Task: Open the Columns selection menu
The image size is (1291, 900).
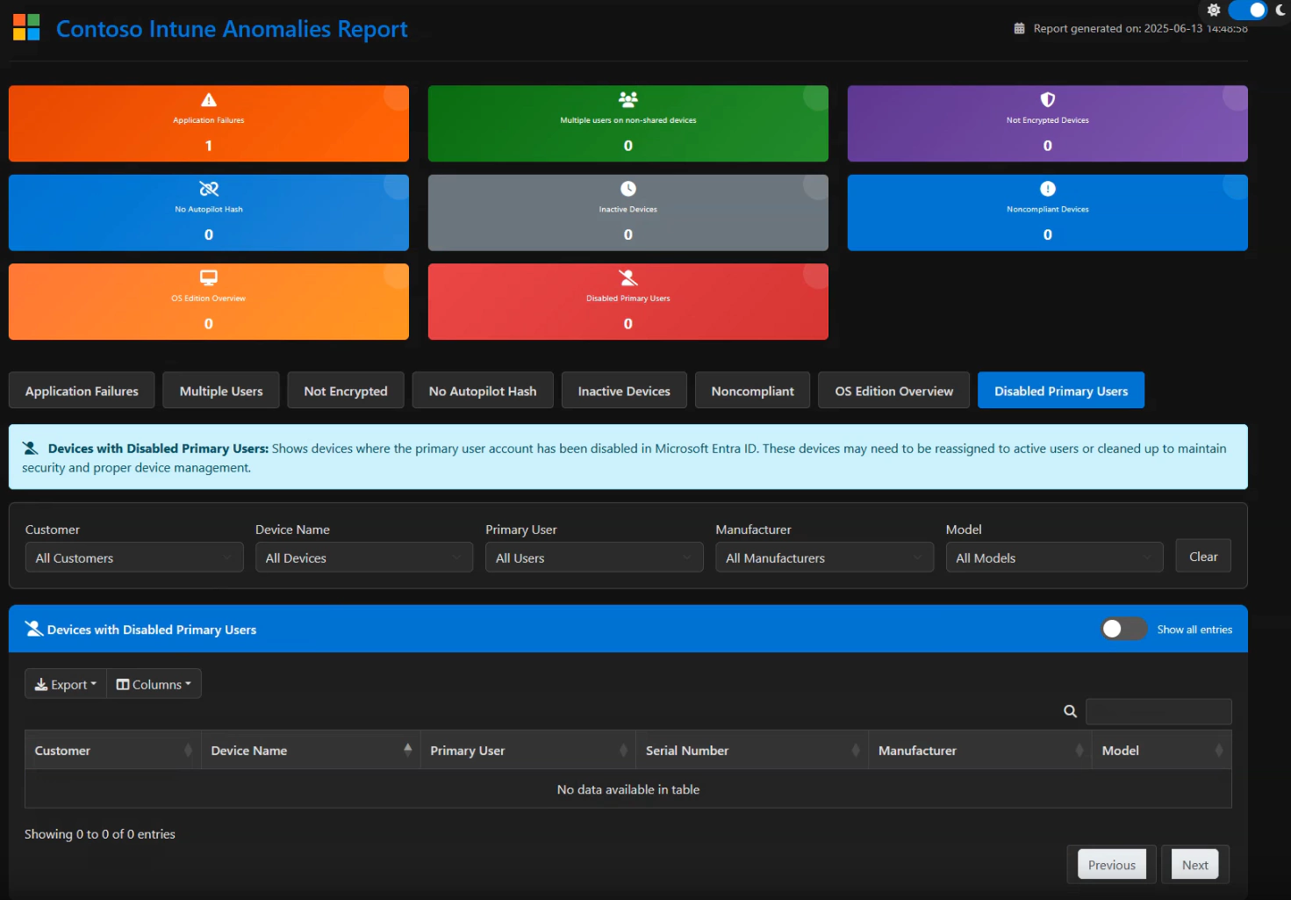Action: pos(154,683)
